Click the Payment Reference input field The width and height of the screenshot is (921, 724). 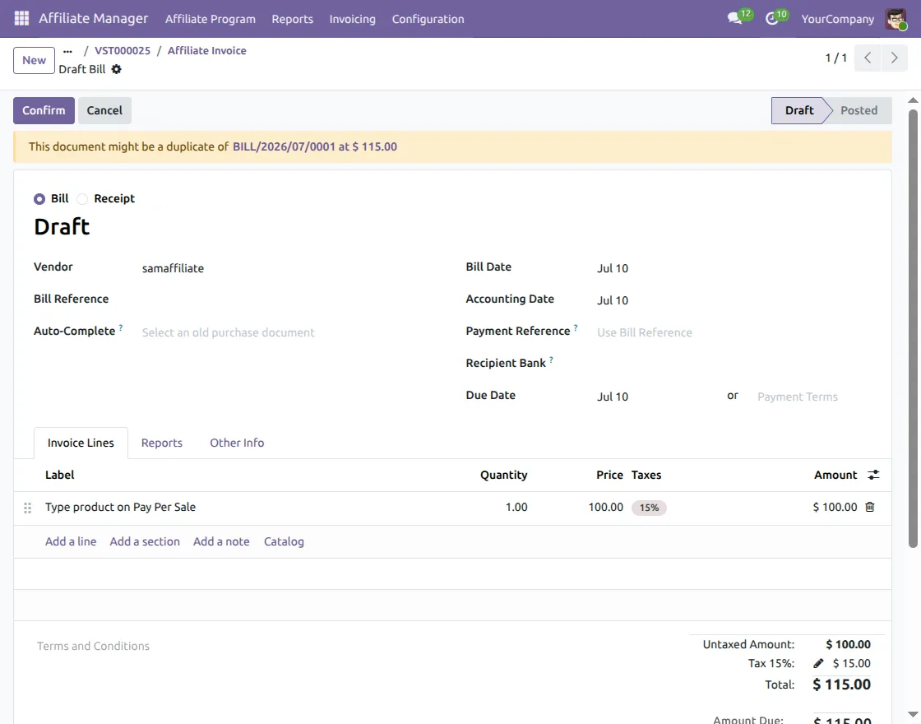(734, 332)
